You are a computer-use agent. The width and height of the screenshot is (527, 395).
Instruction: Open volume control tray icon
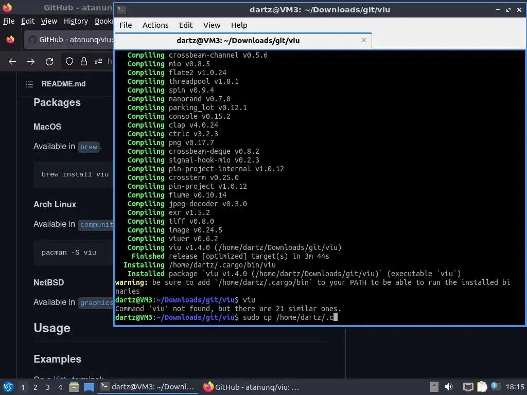tap(449, 387)
